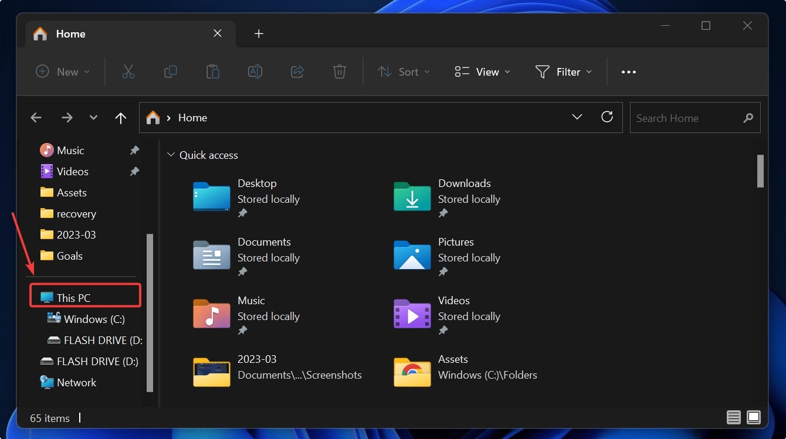The image size is (786, 439).
Task: Expand the address bar history dropdown
Action: click(x=577, y=117)
